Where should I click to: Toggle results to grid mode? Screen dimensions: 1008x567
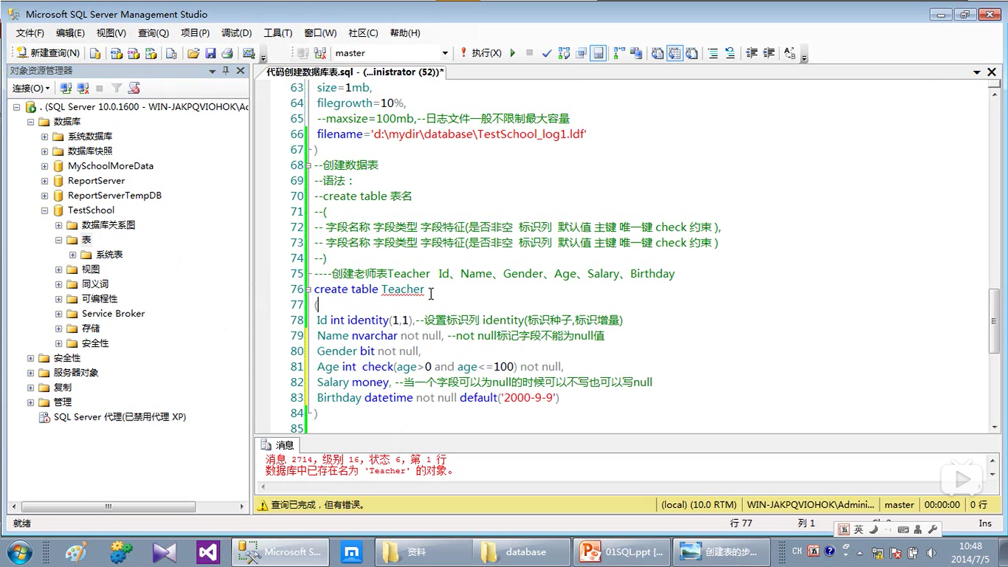tap(674, 53)
